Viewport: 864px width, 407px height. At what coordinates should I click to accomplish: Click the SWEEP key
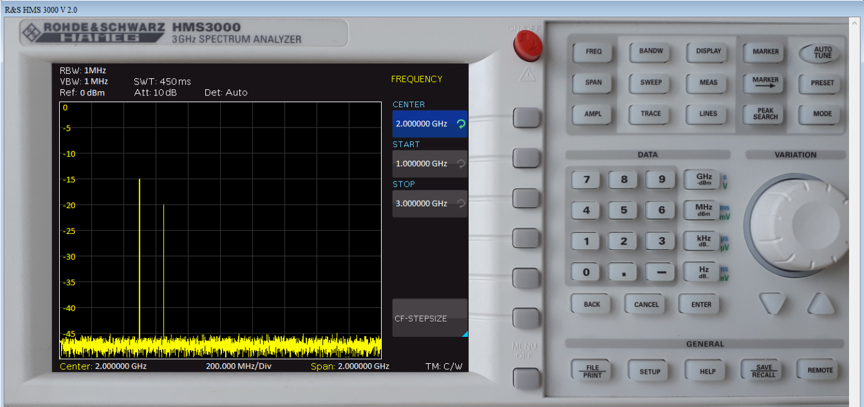[x=651, y=83]
